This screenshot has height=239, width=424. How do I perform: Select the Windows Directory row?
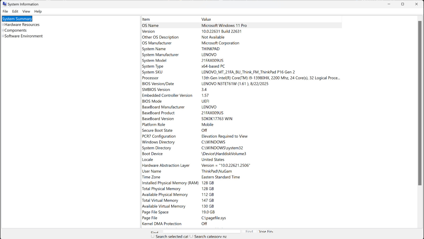tap(241, 142)
